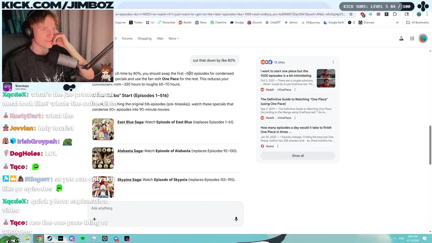Open the Q bookmark

351,23
